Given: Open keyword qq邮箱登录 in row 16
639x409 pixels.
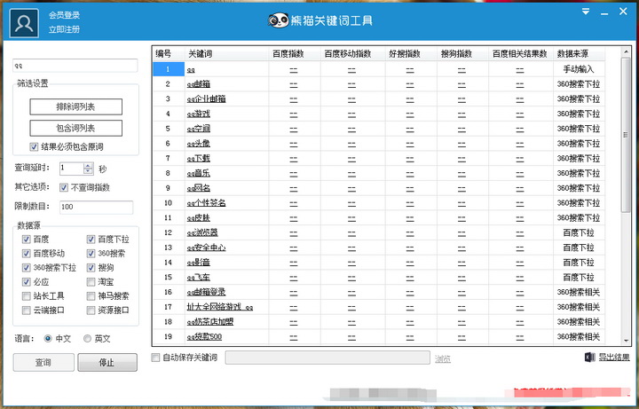Looking at the screenshot, I should [206, 292].
